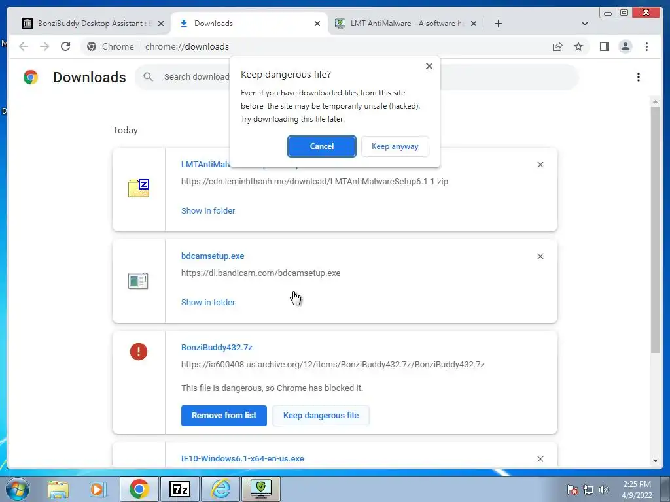Image resolution: width=670 pixels, height=502 pixels.
Task: Remove LMTAntiMalware entry with its X
Action: tap(540, 165)
